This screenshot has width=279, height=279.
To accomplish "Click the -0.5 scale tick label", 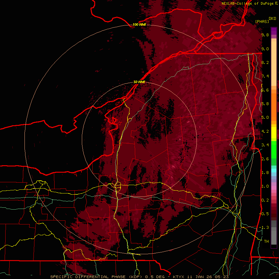I will click(x=264, y=214).
